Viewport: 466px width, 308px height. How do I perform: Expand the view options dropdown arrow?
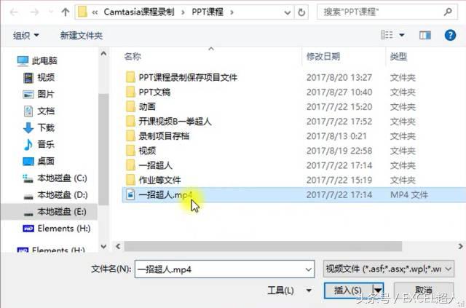click(x=401, y=36)
